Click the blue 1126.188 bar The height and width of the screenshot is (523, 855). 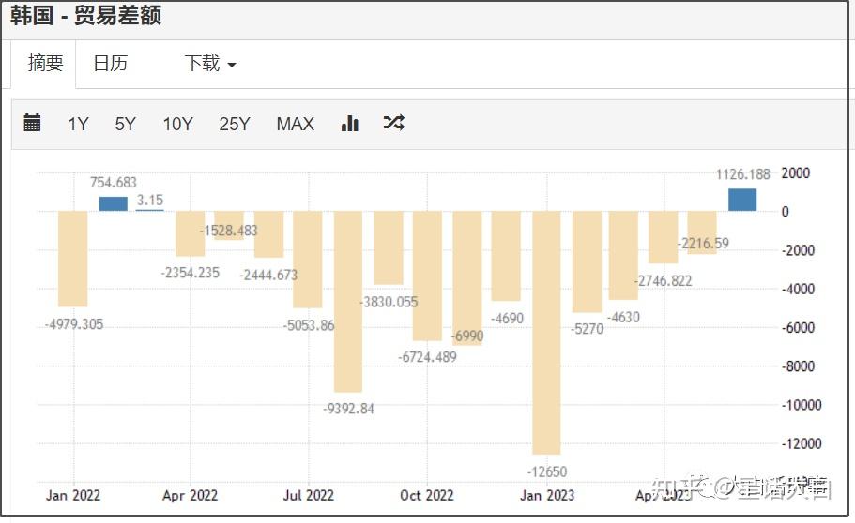[x=742, y=200]
